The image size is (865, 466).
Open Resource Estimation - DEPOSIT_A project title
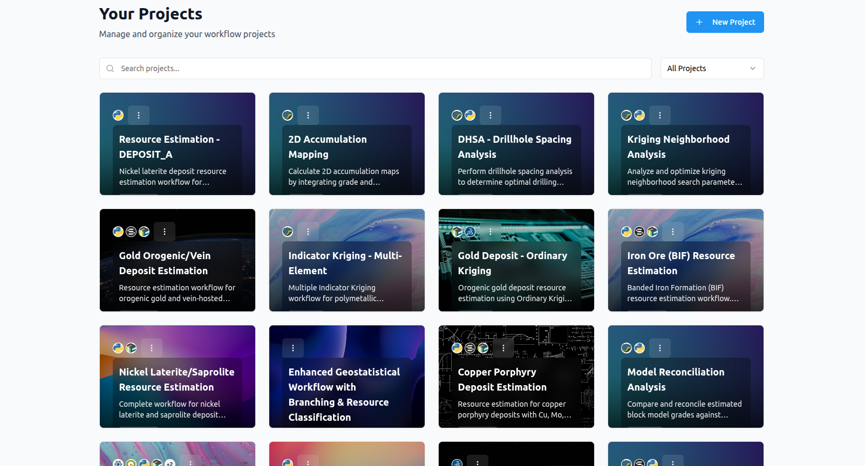coord(169,147)
